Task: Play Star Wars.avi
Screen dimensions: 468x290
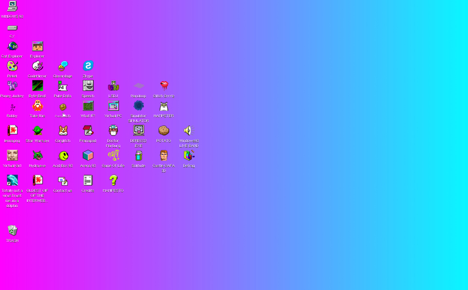Action: [37, 130]
